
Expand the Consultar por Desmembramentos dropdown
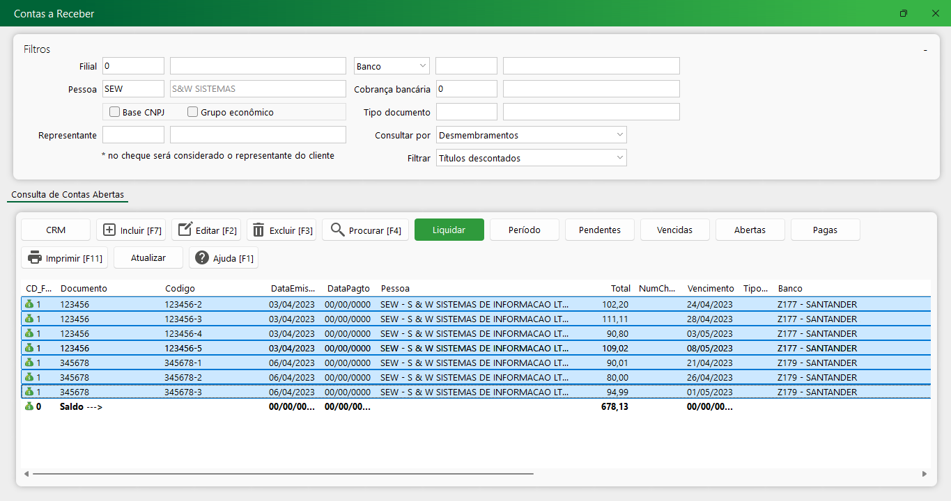click(x=531, y=135)
